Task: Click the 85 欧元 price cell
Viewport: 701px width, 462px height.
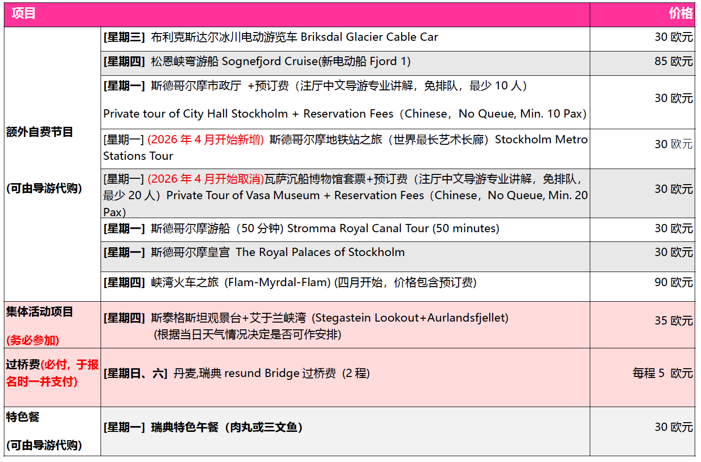Action: (x=673, y=62)
